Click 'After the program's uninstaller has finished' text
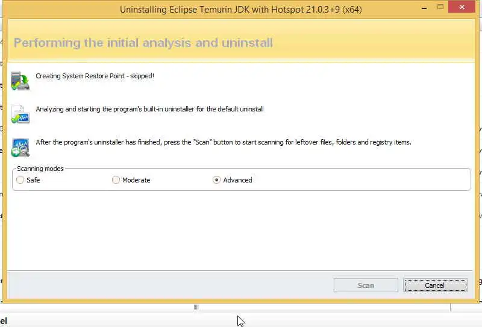The width and height of the screenshot is (482, 327). click(x=98, y=142)
